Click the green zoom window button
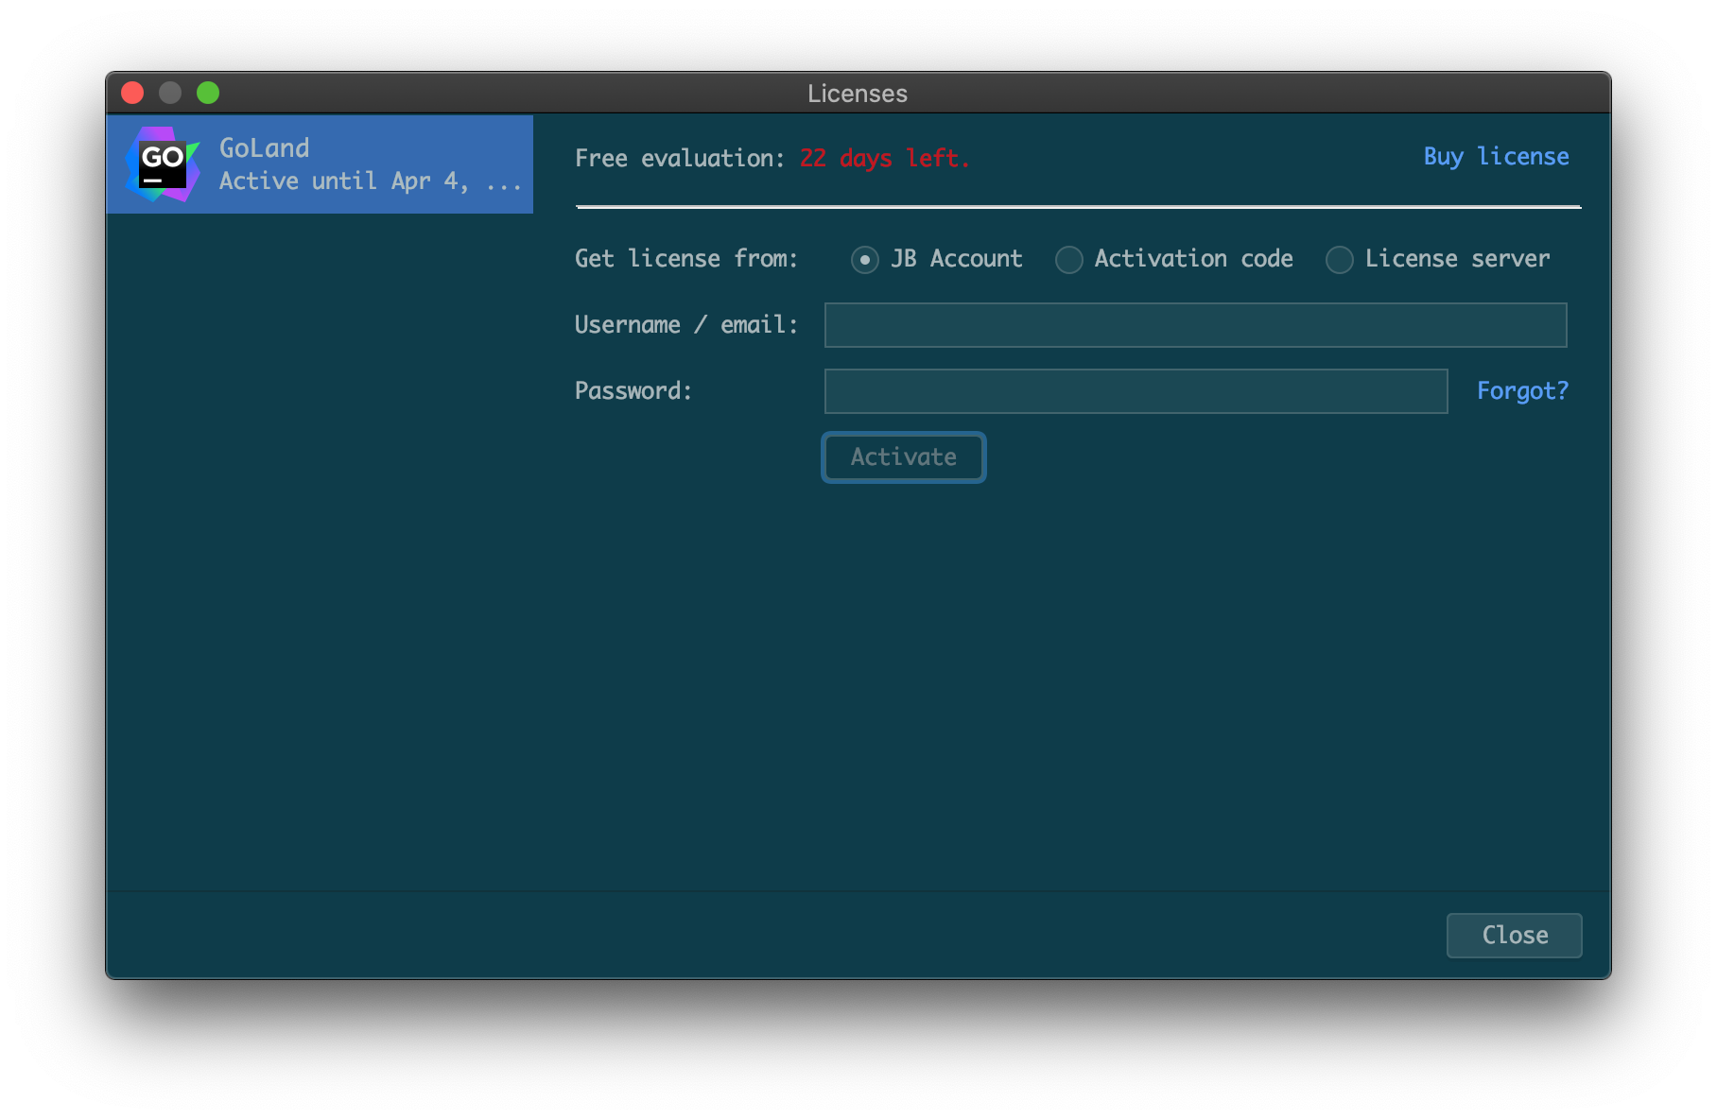This screenshot has width=1717, height=1119. [208, 93]
